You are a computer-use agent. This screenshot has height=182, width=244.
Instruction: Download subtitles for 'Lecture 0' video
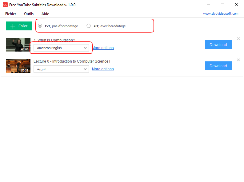coord(218,66)
